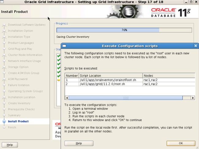This screenshot has height=149, width=199.
Task: Click Help button in main installer window
Action: tap(10, 145)
